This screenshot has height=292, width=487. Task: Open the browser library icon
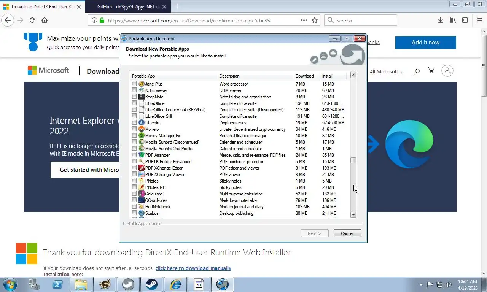453,21
